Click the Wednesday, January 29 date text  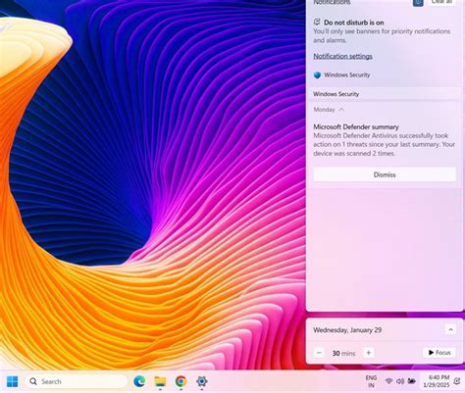click(x=347, y=330)
